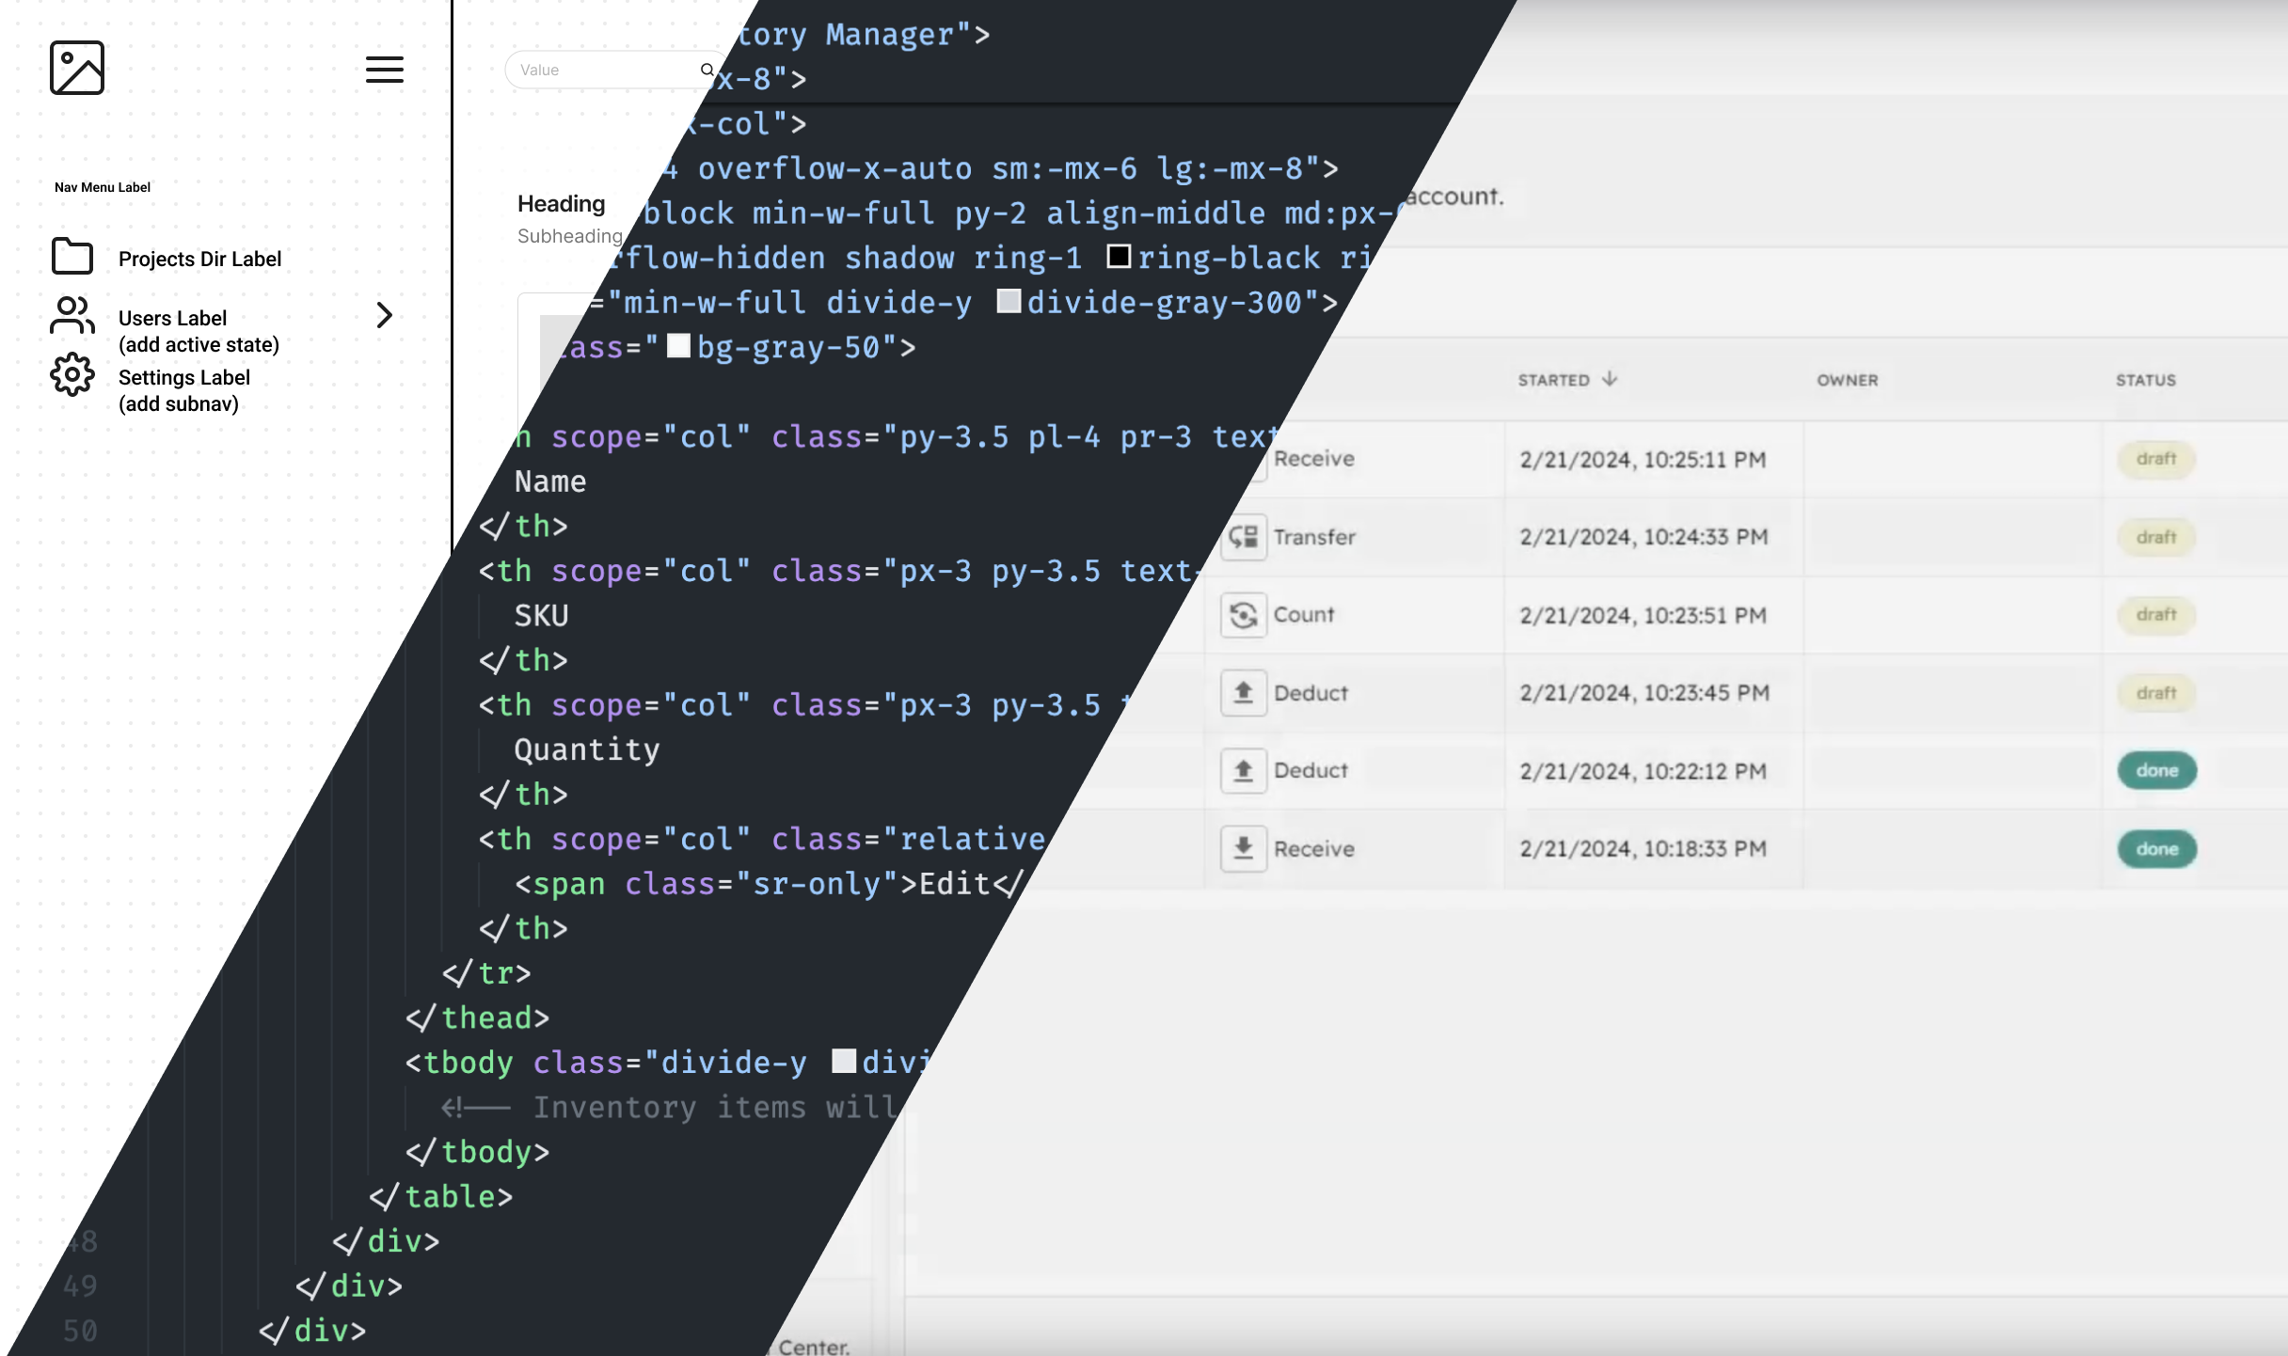
Task: Click the divide-gray-300 color swatch in code
Action: pyautogui.click(x=1009, y=302)
